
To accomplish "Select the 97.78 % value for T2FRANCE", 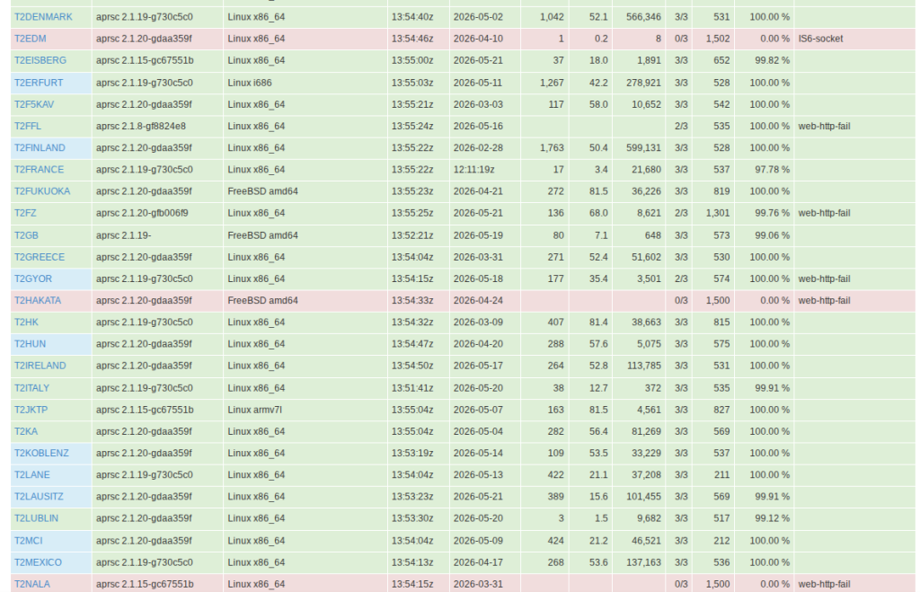I will click(772, 170).
